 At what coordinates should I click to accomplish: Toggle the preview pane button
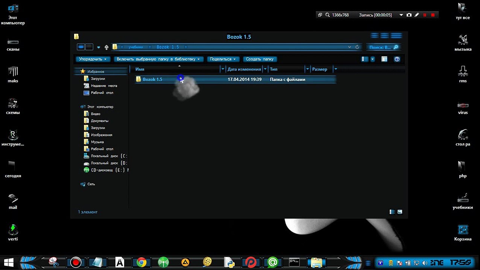pyautogui.click(x=384, y=59)
